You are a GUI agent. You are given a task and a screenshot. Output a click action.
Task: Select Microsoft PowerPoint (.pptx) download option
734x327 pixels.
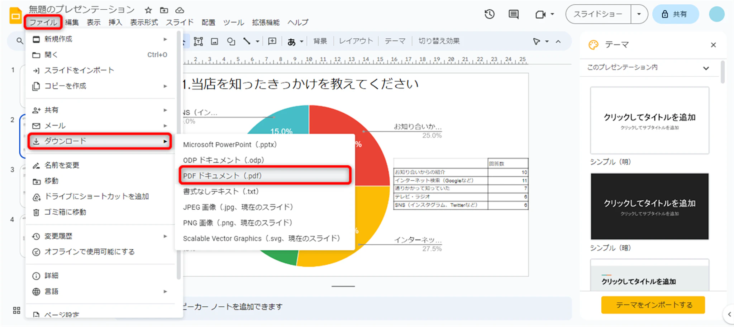[x=230, y=145]
